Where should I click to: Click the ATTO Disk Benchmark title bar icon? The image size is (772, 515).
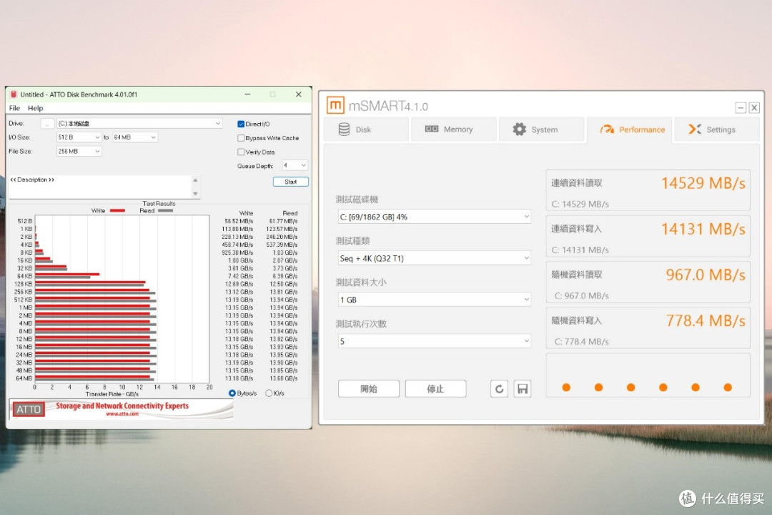(14, 94)
